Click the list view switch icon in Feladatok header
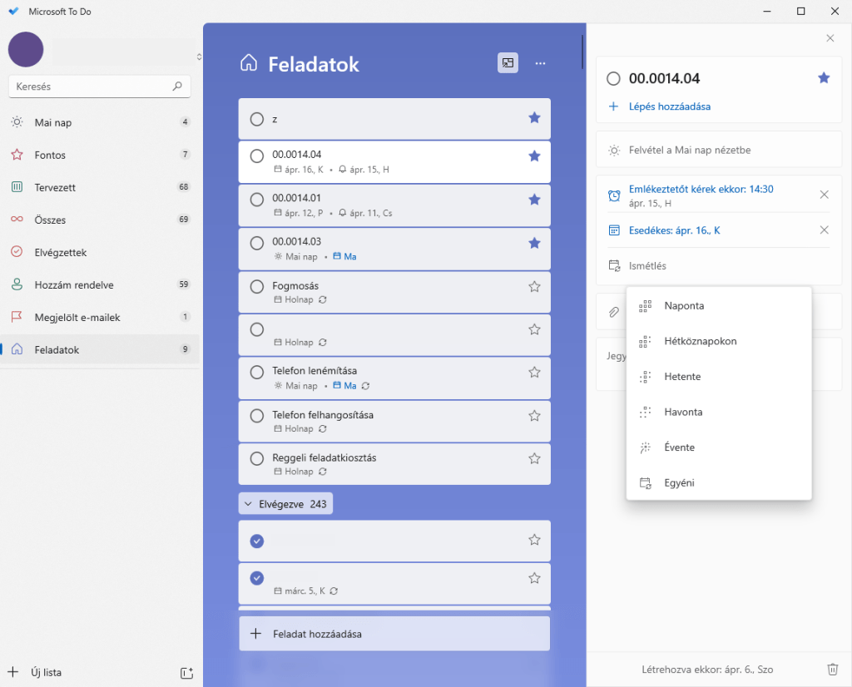Screen dimensions: 852x687 pyautogui.click(x=508, y=63)
